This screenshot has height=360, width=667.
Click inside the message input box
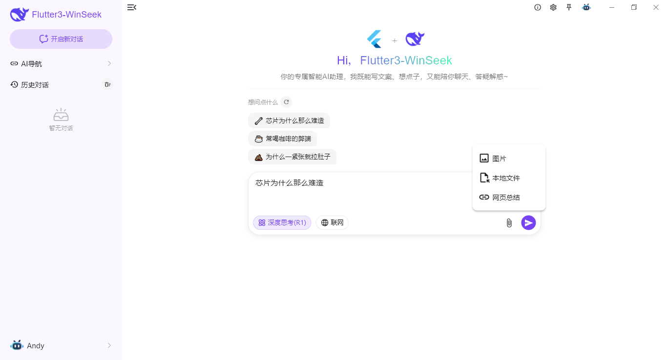point(366,195)
